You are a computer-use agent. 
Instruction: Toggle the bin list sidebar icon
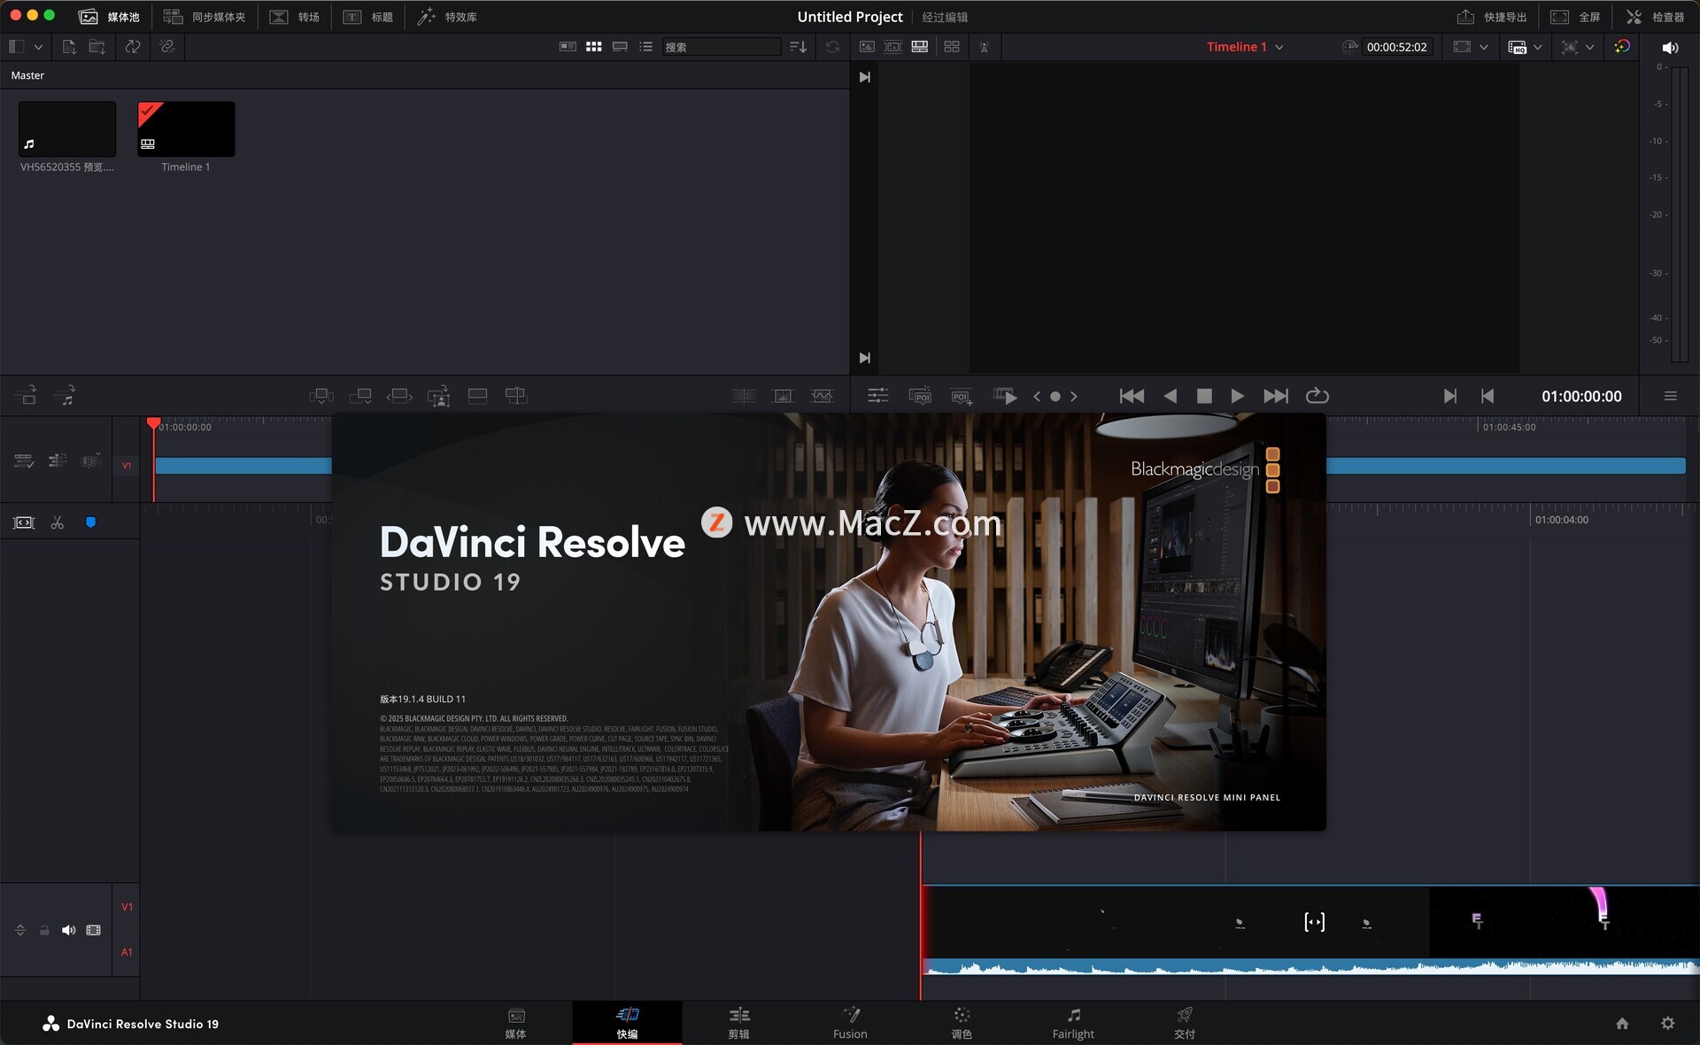pyautogui.click(x=16, y=46)
